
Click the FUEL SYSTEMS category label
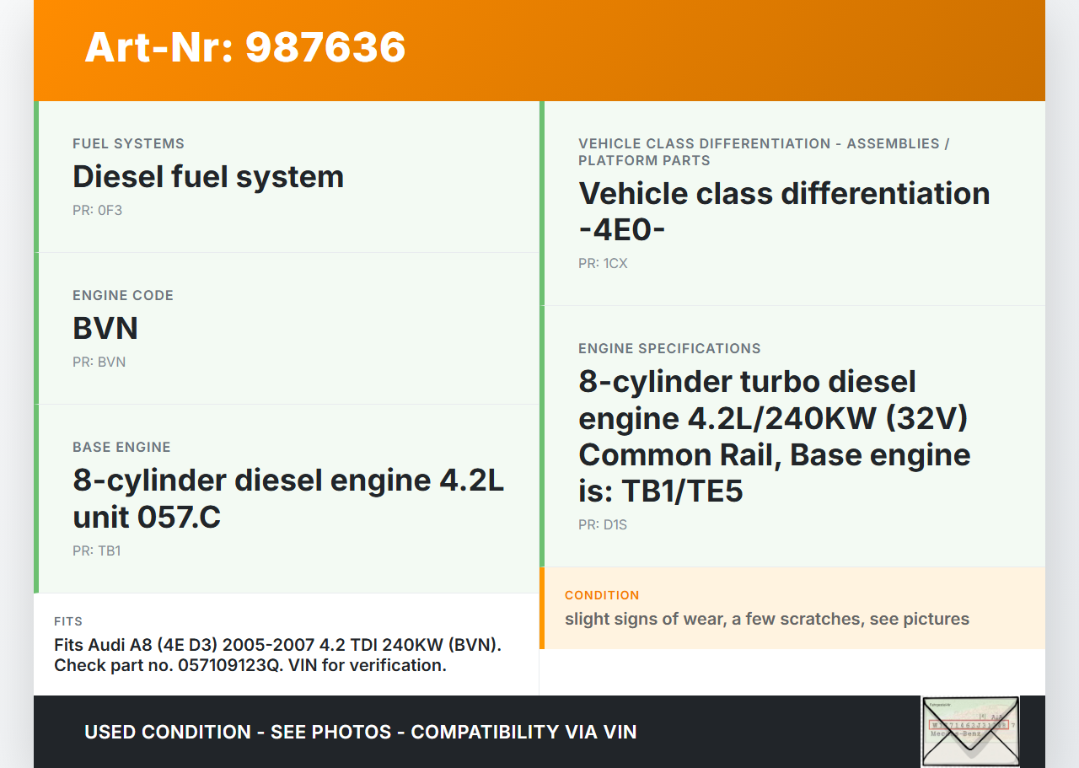[128, 144]
